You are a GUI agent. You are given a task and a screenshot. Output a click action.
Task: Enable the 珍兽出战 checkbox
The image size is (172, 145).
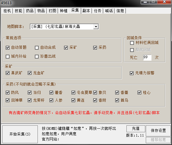click(x=37, y=57)
